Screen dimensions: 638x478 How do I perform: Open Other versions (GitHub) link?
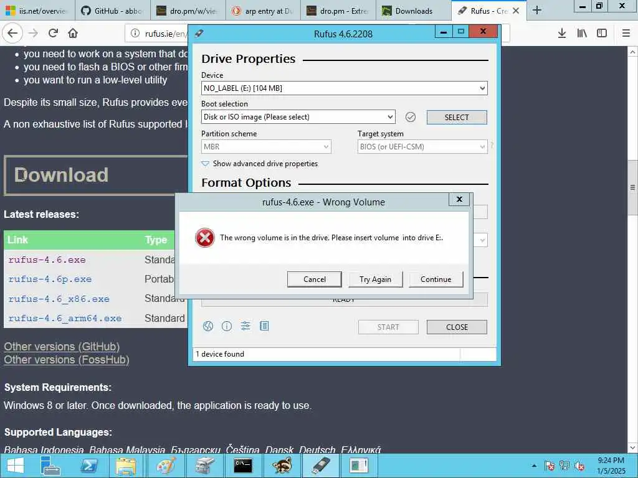(x=62, y=347)
